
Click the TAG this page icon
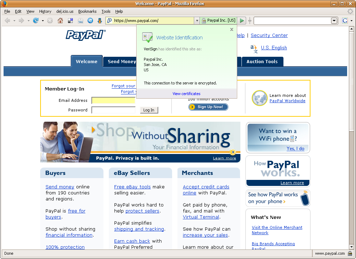pos(80,21)
